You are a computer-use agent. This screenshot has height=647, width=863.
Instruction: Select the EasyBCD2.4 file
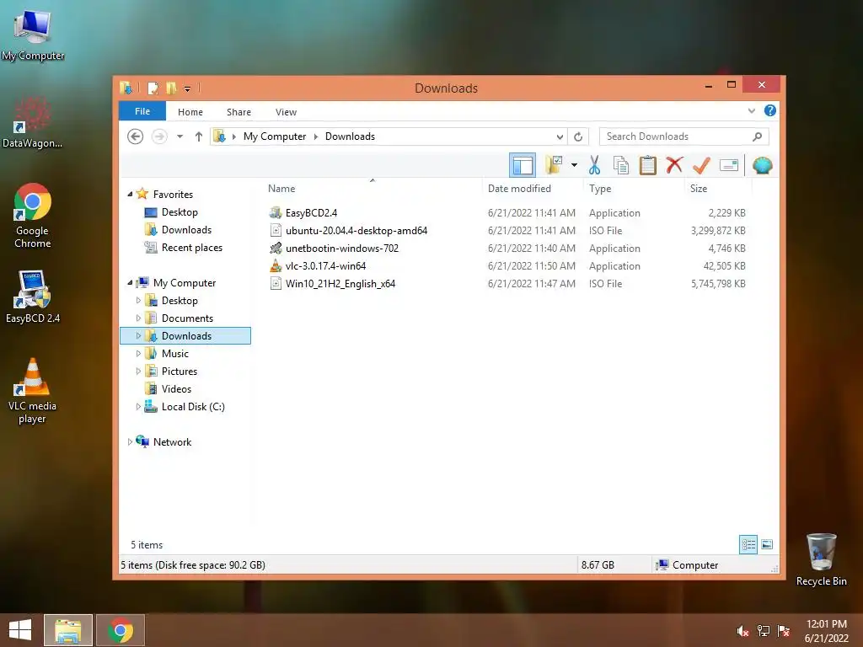(x=311, y=213)
